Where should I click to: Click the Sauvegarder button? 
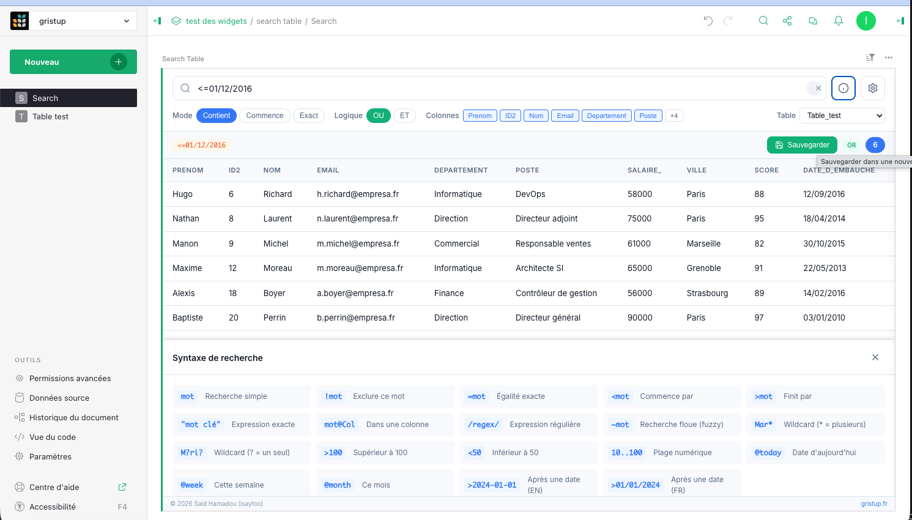[802, 145]
